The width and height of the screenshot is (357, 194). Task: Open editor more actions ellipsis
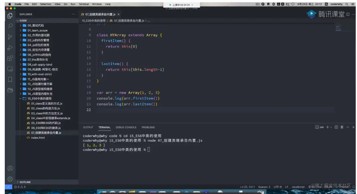pos(353,14)
